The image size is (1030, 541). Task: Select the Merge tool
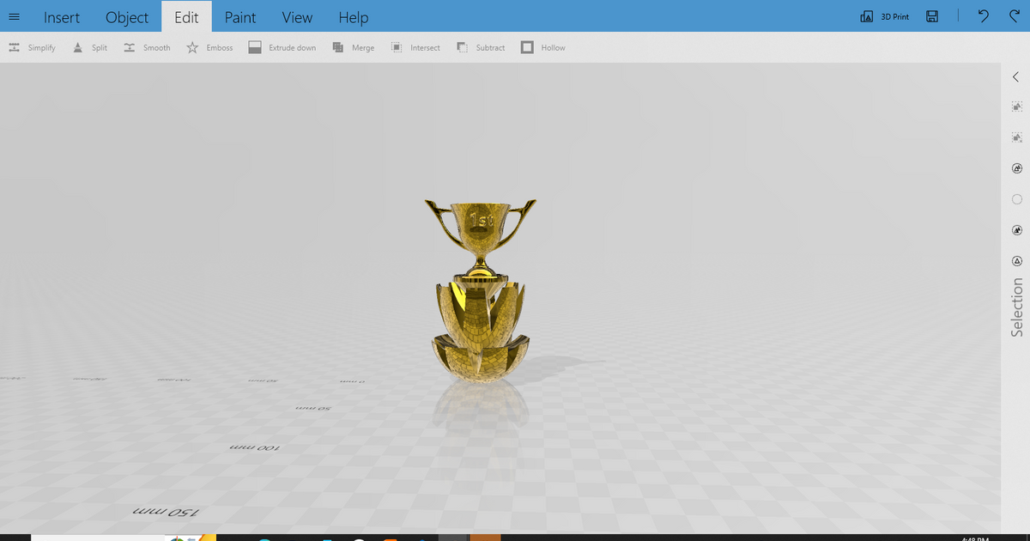point(353,47)
